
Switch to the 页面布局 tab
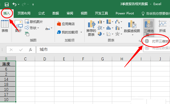[24, 13]
